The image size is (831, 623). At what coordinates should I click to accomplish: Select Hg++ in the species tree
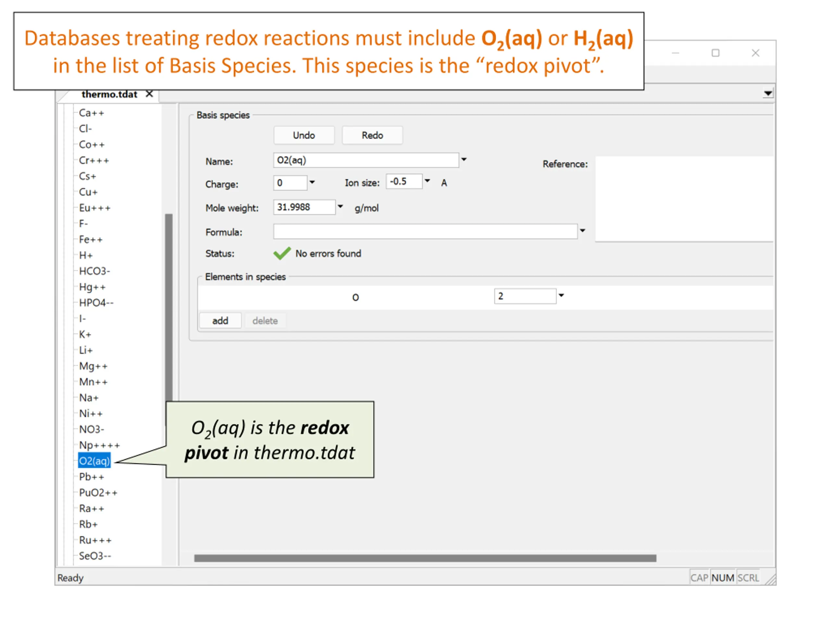92,287
